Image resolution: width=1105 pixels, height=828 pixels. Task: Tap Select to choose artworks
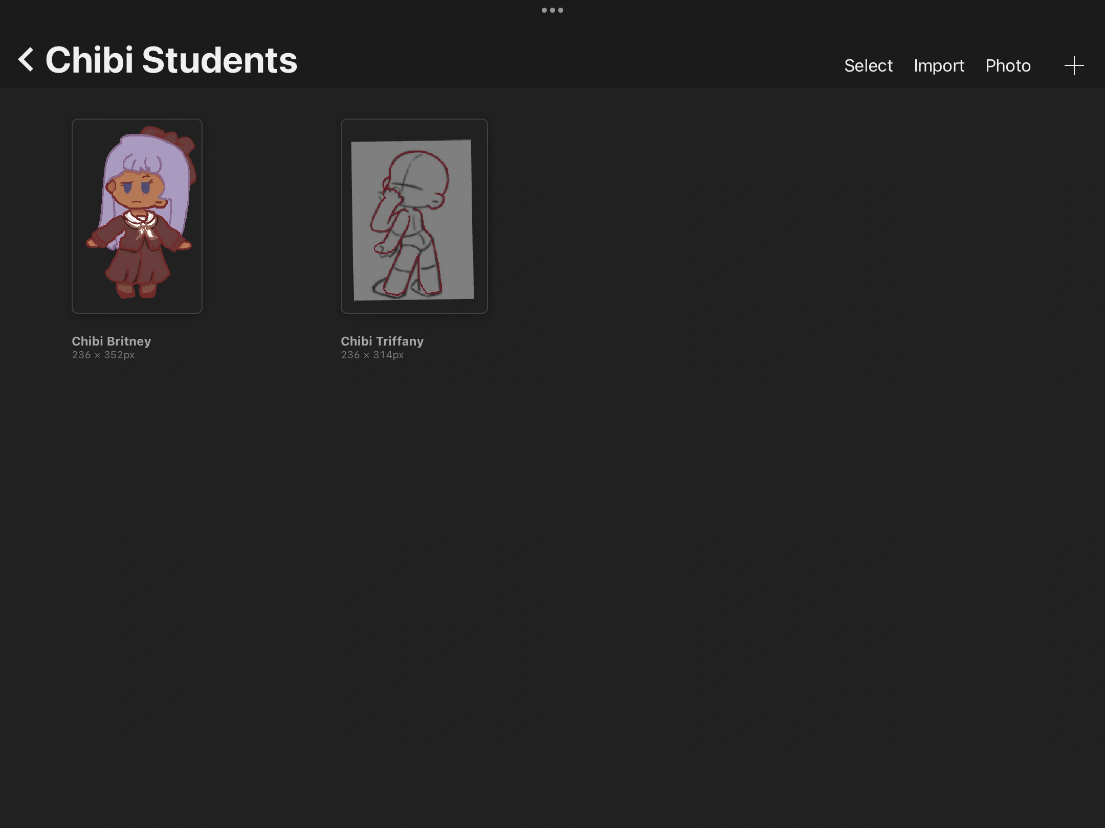pos(868,65)
